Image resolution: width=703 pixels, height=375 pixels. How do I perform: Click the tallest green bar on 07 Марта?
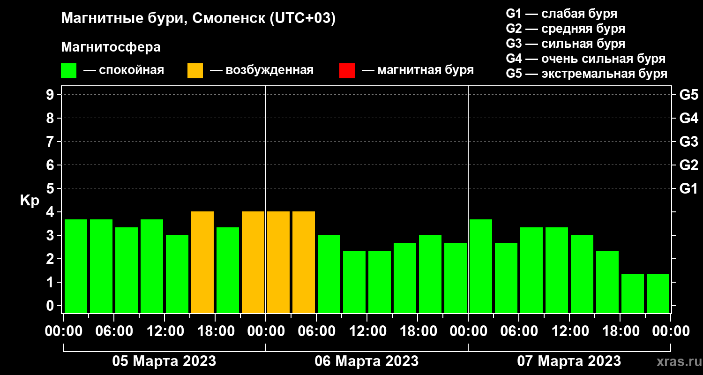coord(481,266)
